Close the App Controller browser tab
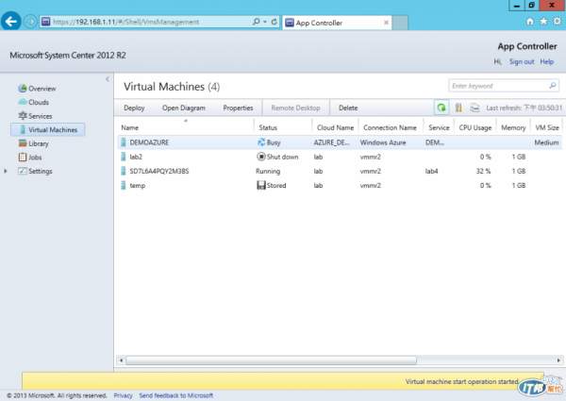The image size is (566, 401). 386,23
